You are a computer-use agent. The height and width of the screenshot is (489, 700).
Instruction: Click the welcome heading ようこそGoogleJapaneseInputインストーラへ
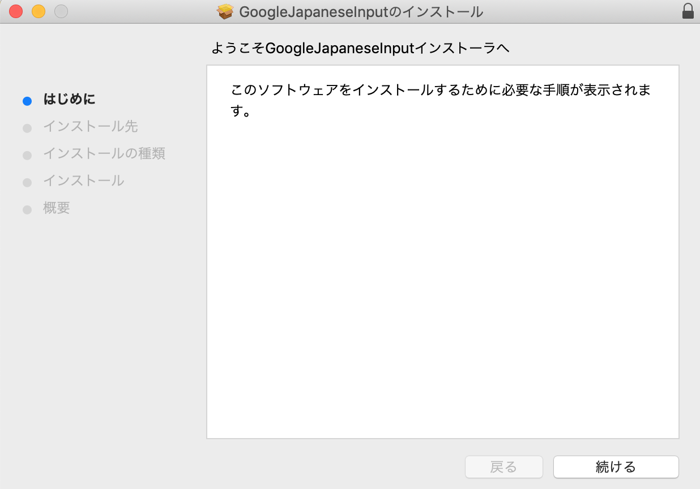(x=360, y=49)
